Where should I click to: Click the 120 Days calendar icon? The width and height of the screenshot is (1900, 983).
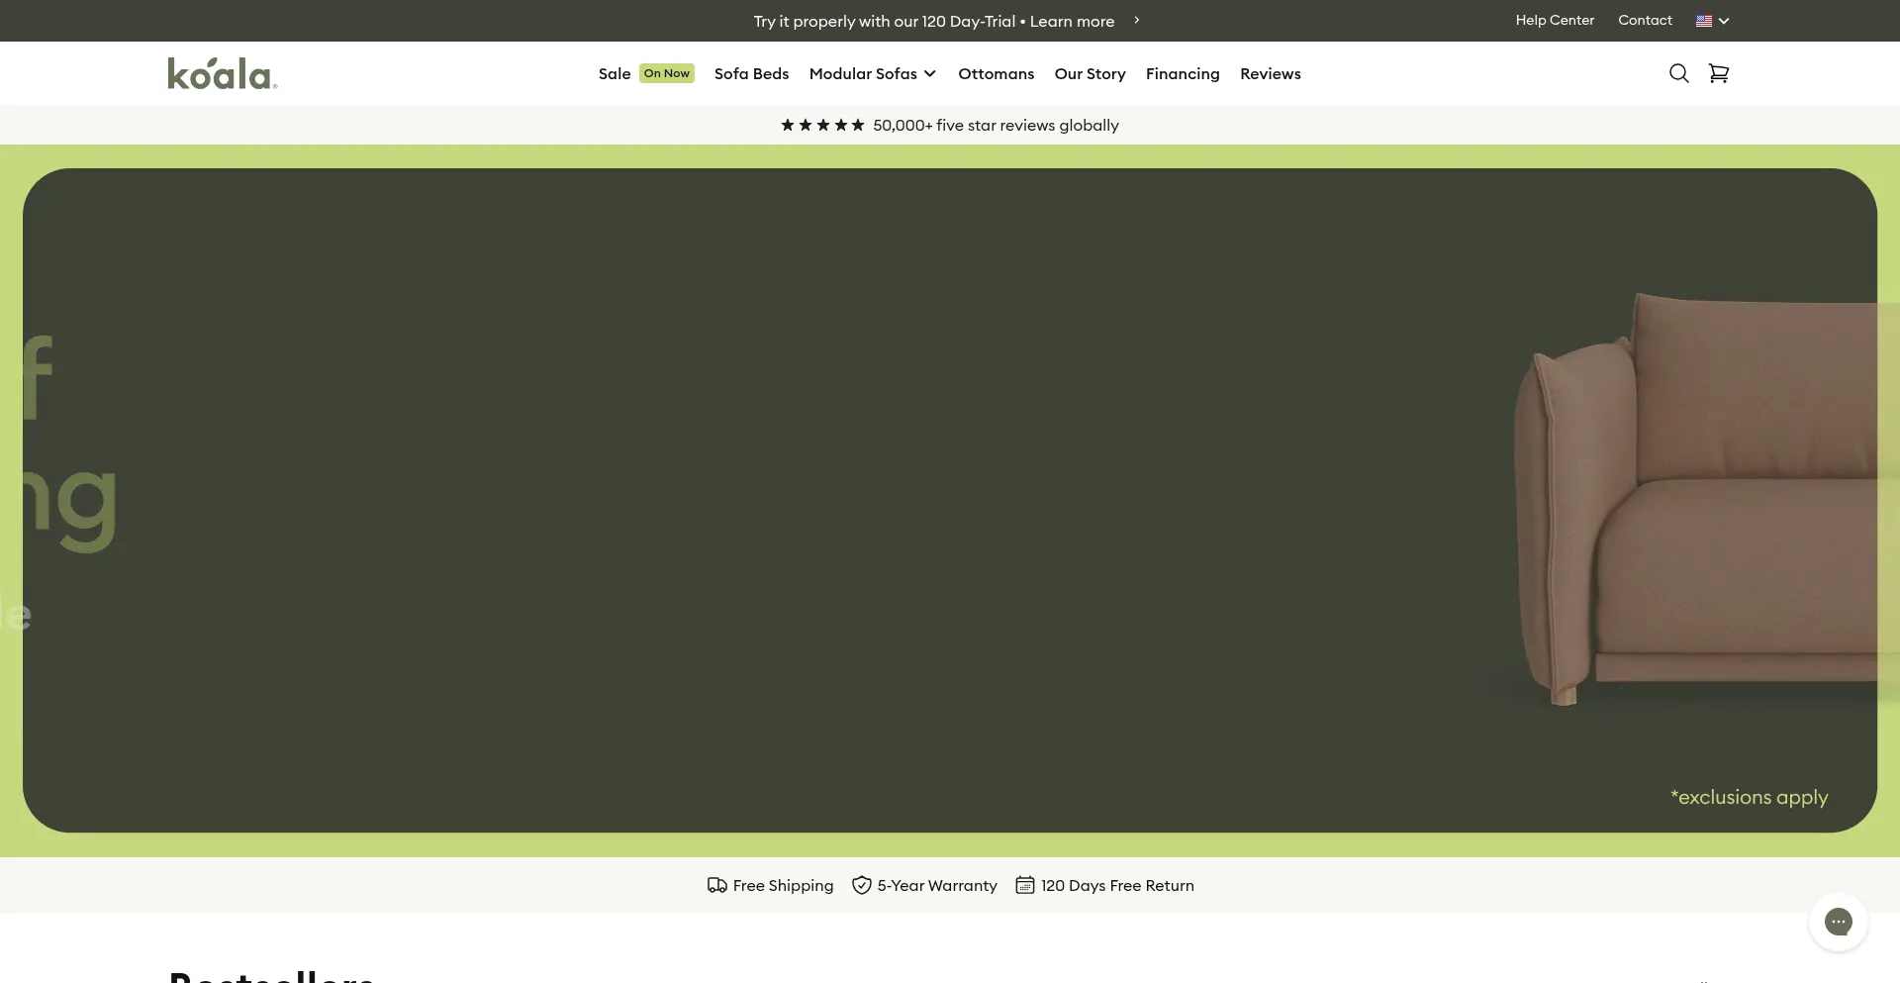(x=1025, y=885)
